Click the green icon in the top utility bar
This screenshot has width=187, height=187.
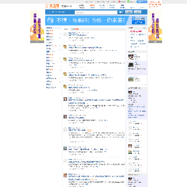[x=128, y=2]
